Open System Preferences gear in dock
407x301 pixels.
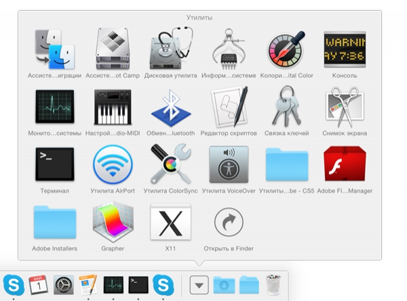coord(64,285)
